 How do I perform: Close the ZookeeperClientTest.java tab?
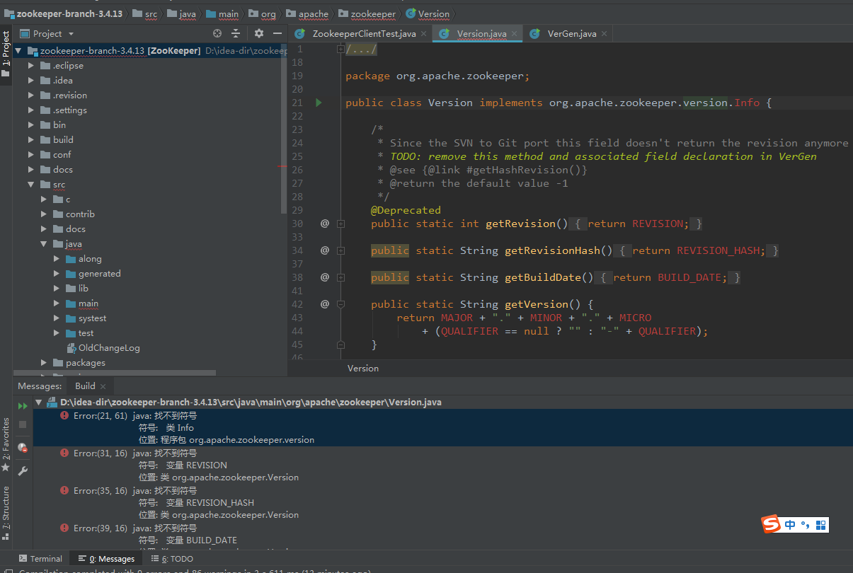click(423, 34)
